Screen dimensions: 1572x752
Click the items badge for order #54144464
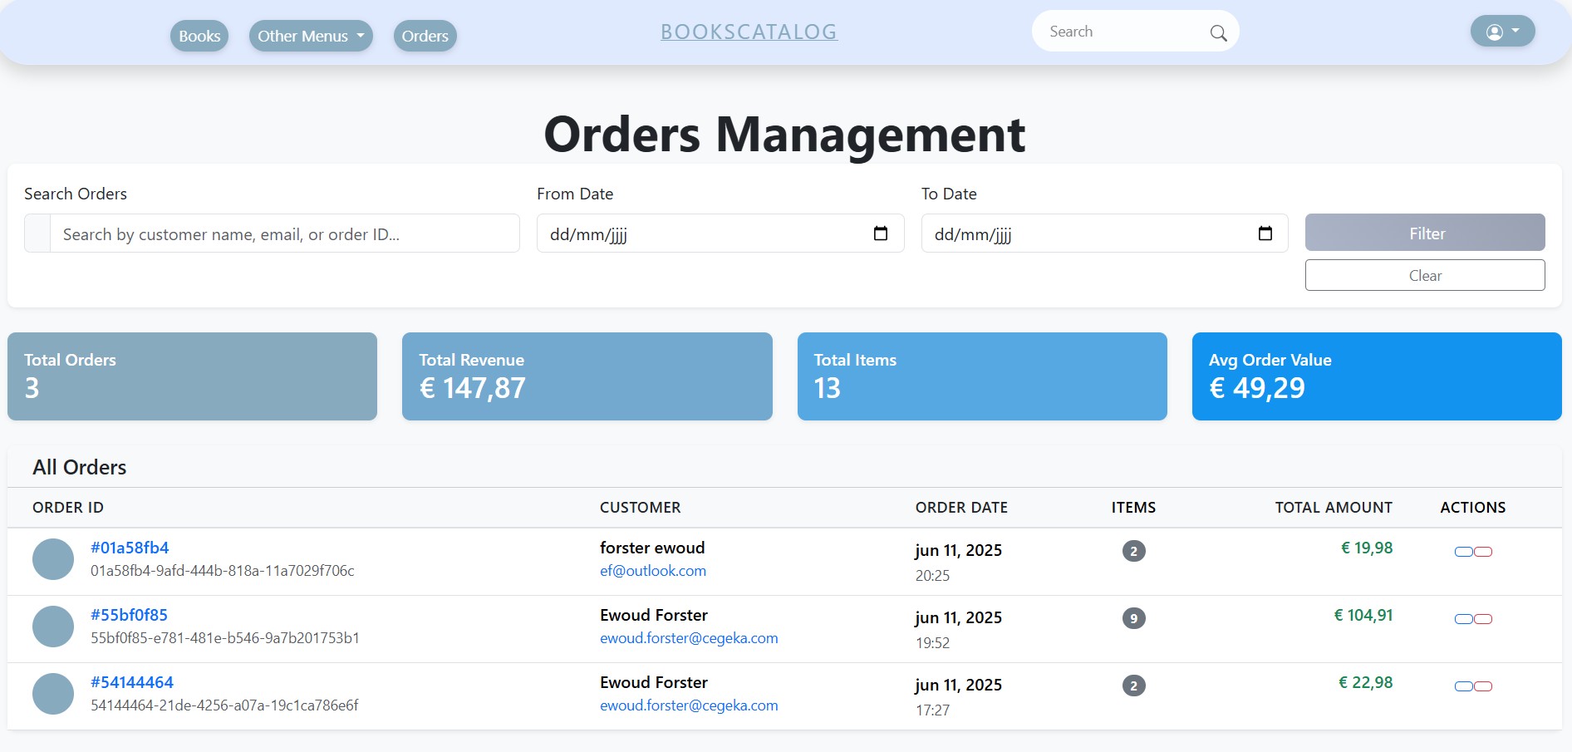click(x=1134, y=686)
